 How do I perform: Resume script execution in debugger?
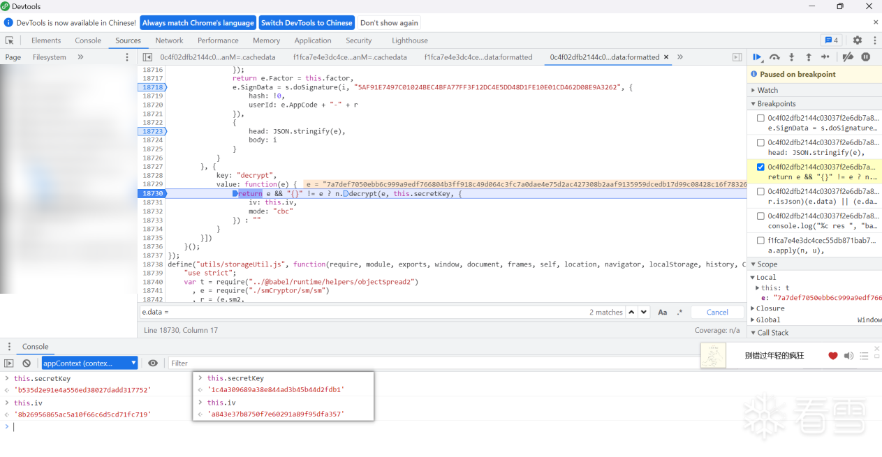coord(758,57)
